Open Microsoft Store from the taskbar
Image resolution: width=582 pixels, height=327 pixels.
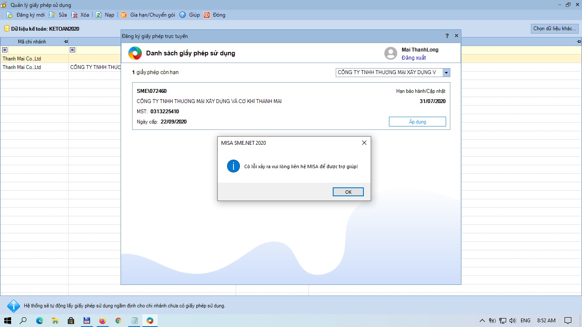pos(71,321)
